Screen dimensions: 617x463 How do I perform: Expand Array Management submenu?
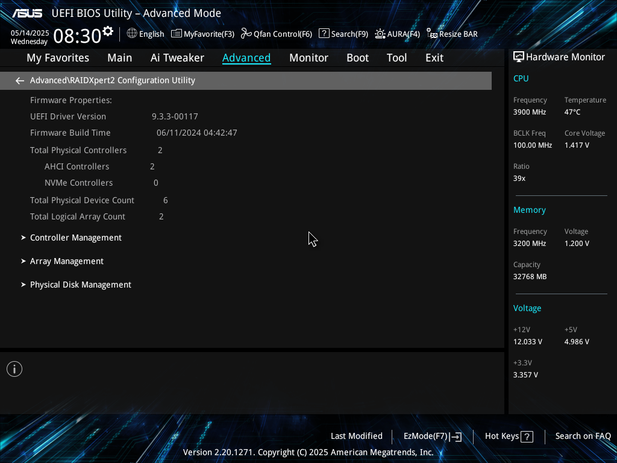pos(67,261)
